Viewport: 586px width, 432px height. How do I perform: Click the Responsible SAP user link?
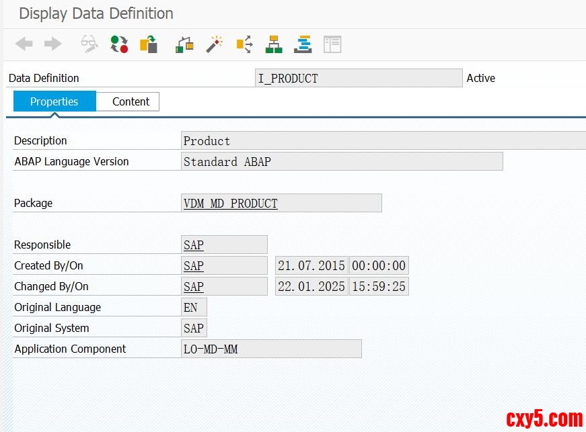(194, 245)
